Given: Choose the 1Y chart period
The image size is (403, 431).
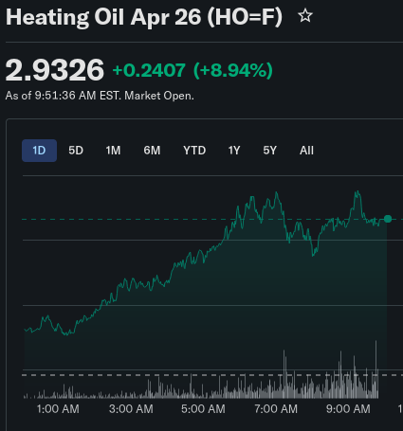Looking at the screenshot, I should (x=234, y=151).
